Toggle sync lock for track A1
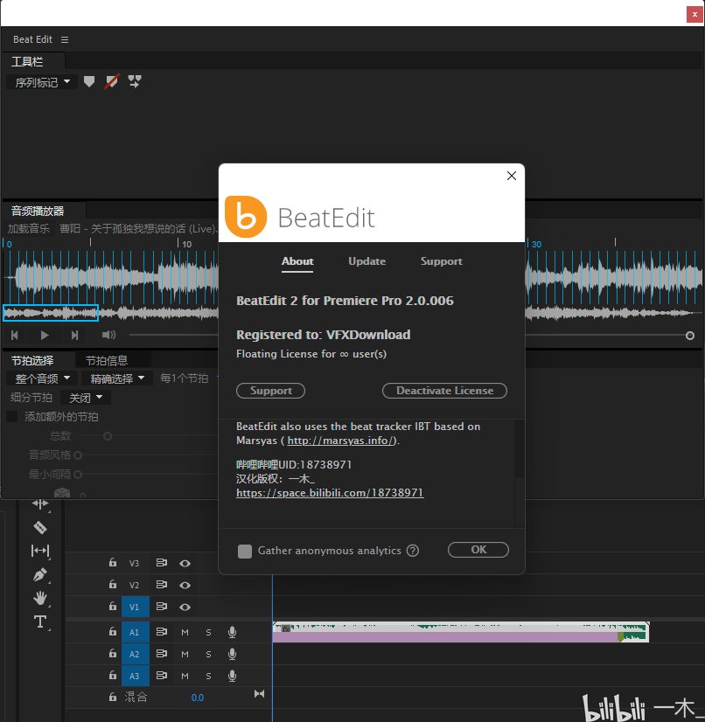Image resolution: width=705 pixels, height=722 pixels. coord(162,632)
